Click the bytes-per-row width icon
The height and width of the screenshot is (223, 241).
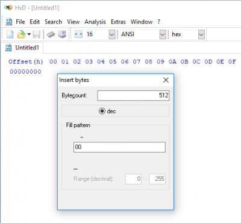click(78, 34)
